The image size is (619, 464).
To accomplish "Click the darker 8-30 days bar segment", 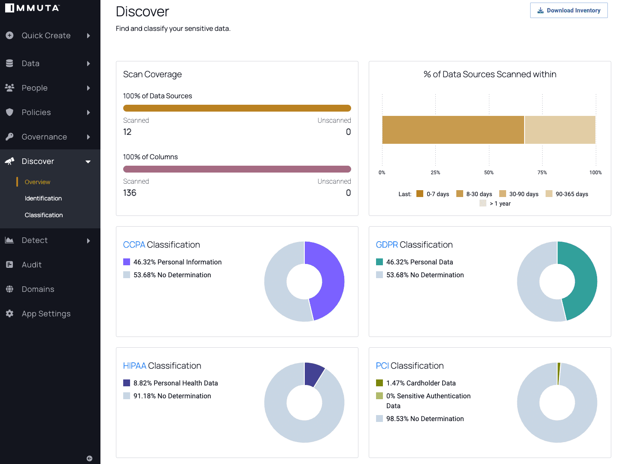I will pyautogui.click(x=453, y=130).
